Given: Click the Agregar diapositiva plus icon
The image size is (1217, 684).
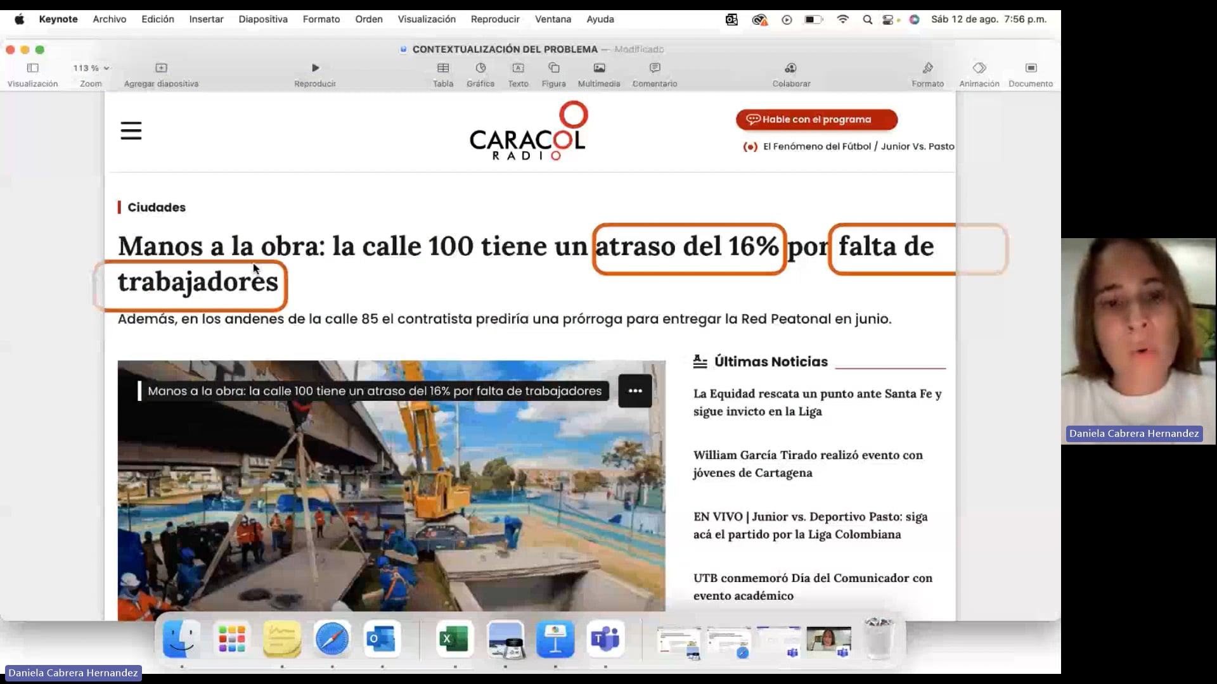Looking at the screenshot, I should tap(161, 68).
